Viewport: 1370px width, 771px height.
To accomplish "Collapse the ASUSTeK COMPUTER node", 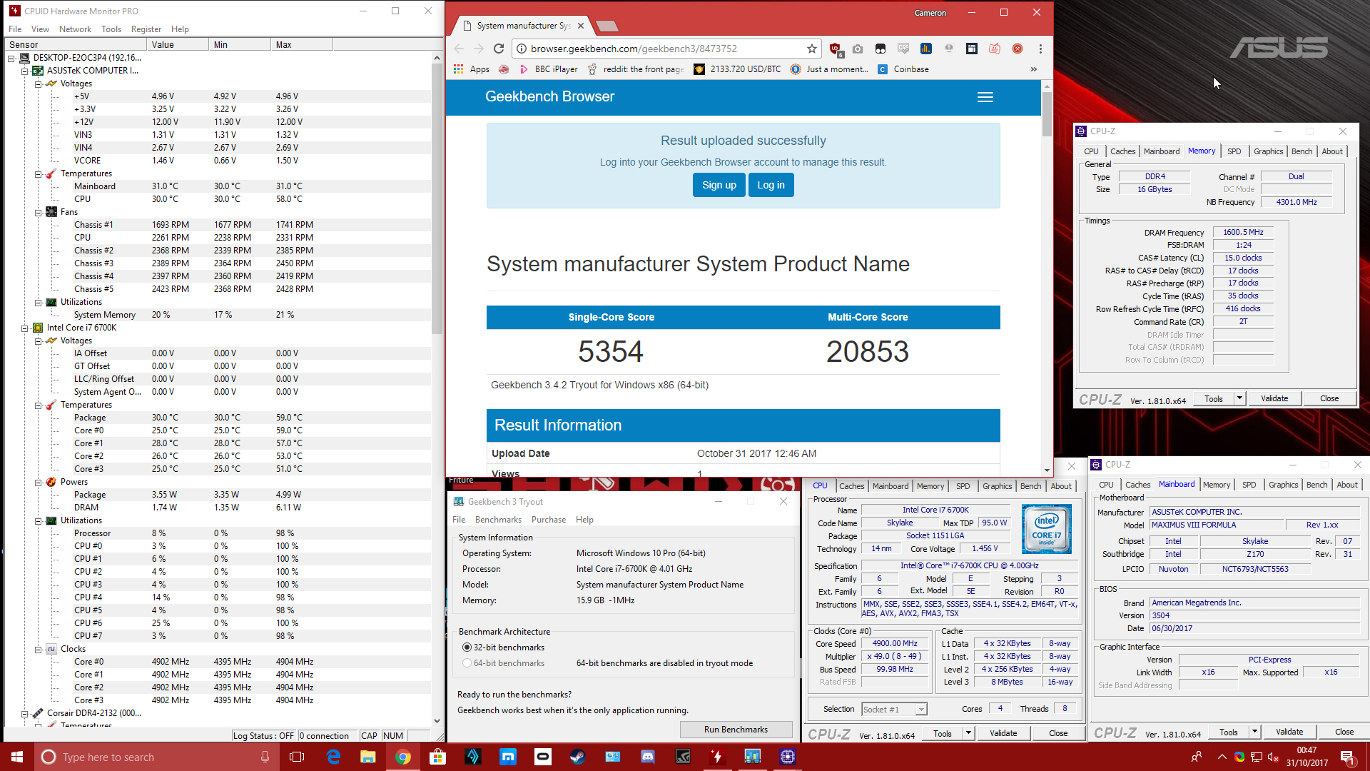I will [x=24, y=71].
